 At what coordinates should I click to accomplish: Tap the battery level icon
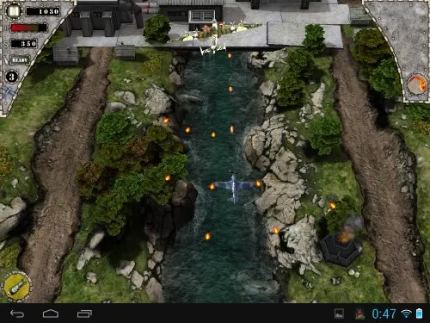(x=419, y=314)
